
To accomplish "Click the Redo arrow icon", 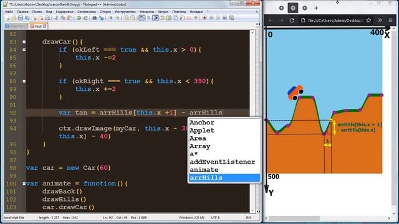I will (86, 18).
